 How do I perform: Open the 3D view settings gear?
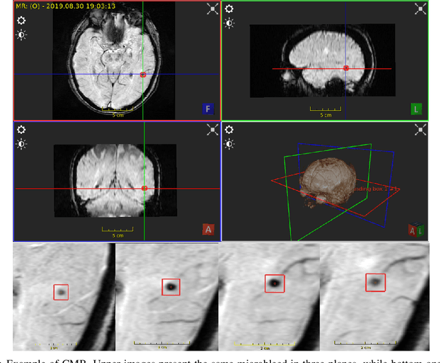(229, 130)
